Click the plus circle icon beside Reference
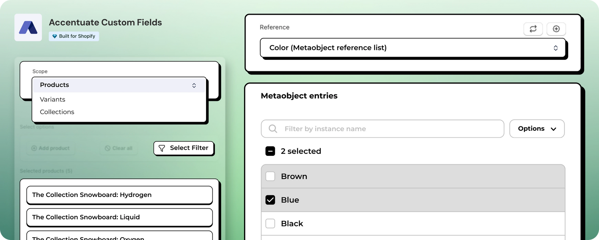Image resolution: width=599 pixels, height=240 pixels. tap(556, 29)
